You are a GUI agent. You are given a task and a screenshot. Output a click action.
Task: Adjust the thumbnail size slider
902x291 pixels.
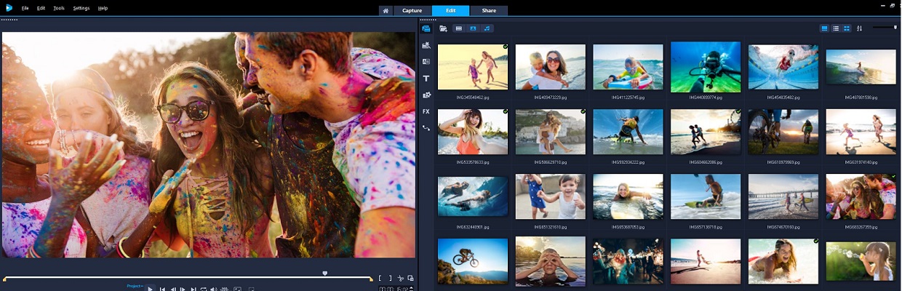[x=895, y=28]
